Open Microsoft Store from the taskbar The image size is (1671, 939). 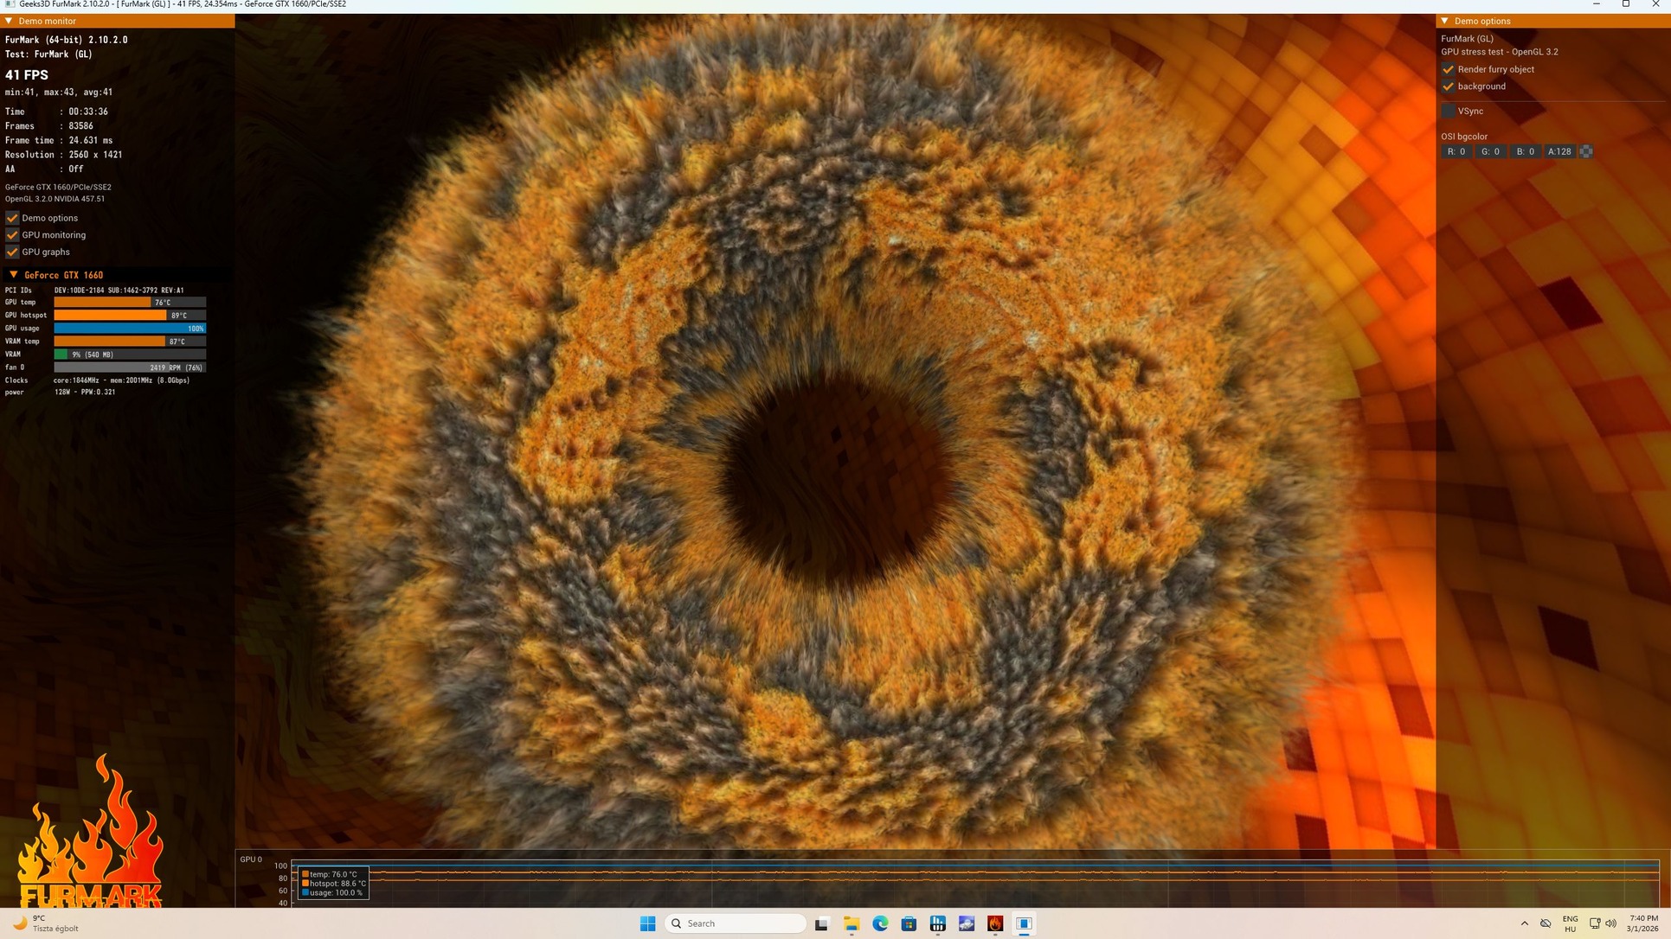click(909, 923)
